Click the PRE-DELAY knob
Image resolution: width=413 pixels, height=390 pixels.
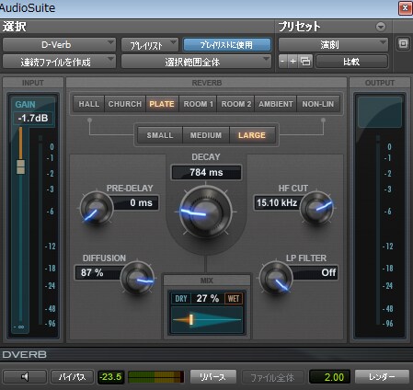[x=97, y=209]
